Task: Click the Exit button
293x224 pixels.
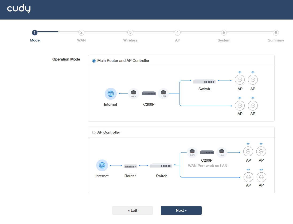Action: (x=132, y=211)
